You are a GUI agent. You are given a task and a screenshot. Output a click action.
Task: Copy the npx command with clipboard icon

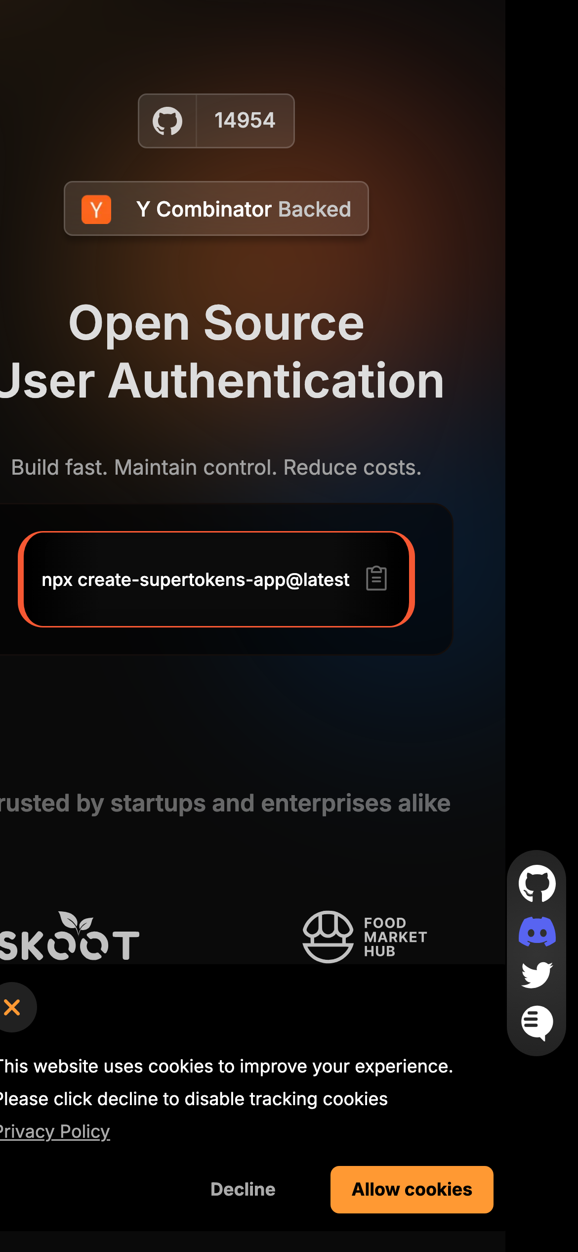tap(376, 579)
